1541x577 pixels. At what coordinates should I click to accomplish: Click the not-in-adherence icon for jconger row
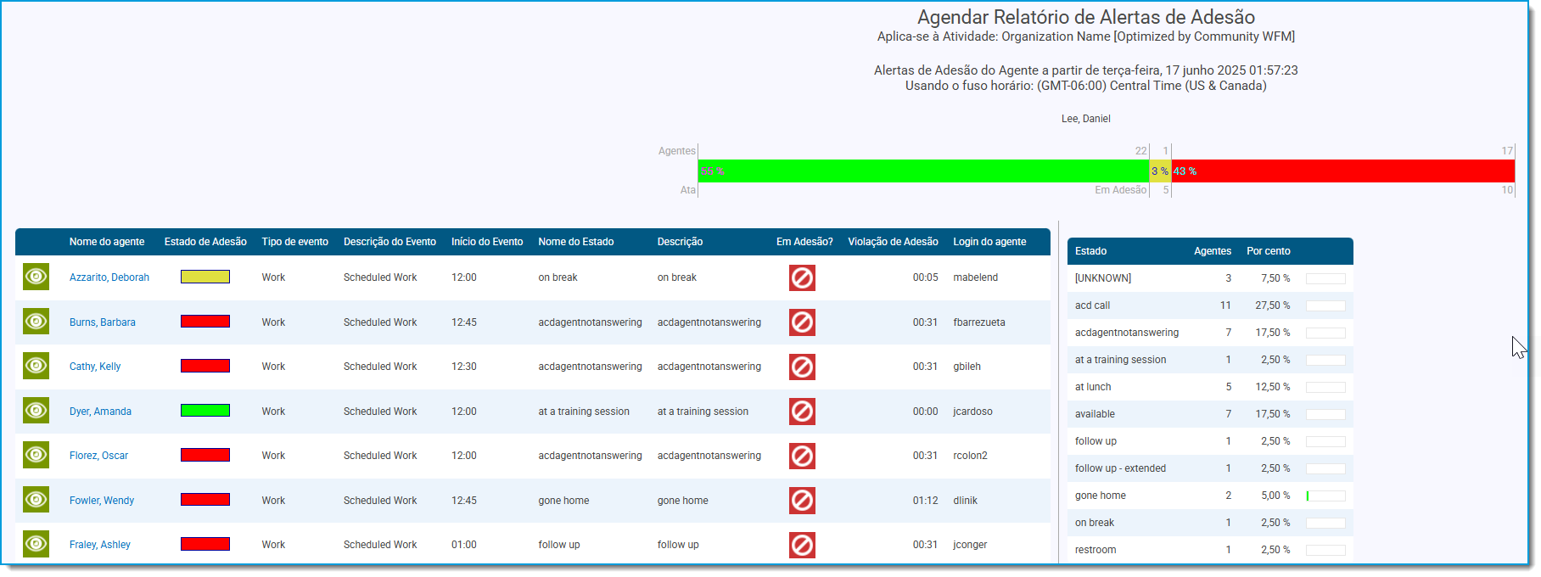tap(802, 545)
